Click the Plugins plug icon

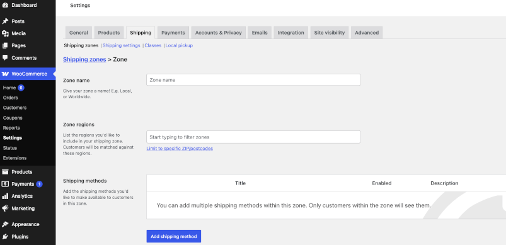pos(5,237)
